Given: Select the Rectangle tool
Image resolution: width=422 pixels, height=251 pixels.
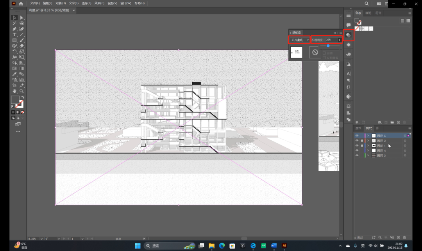Looking at the screenshot, I should (x=14, y=40).
